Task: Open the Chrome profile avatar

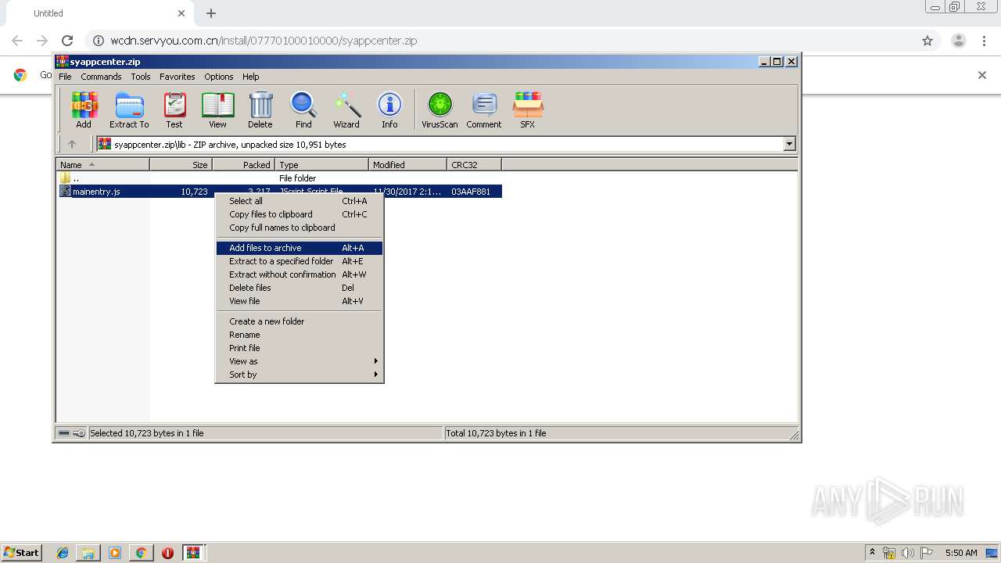Action: (x=959, y=41)
